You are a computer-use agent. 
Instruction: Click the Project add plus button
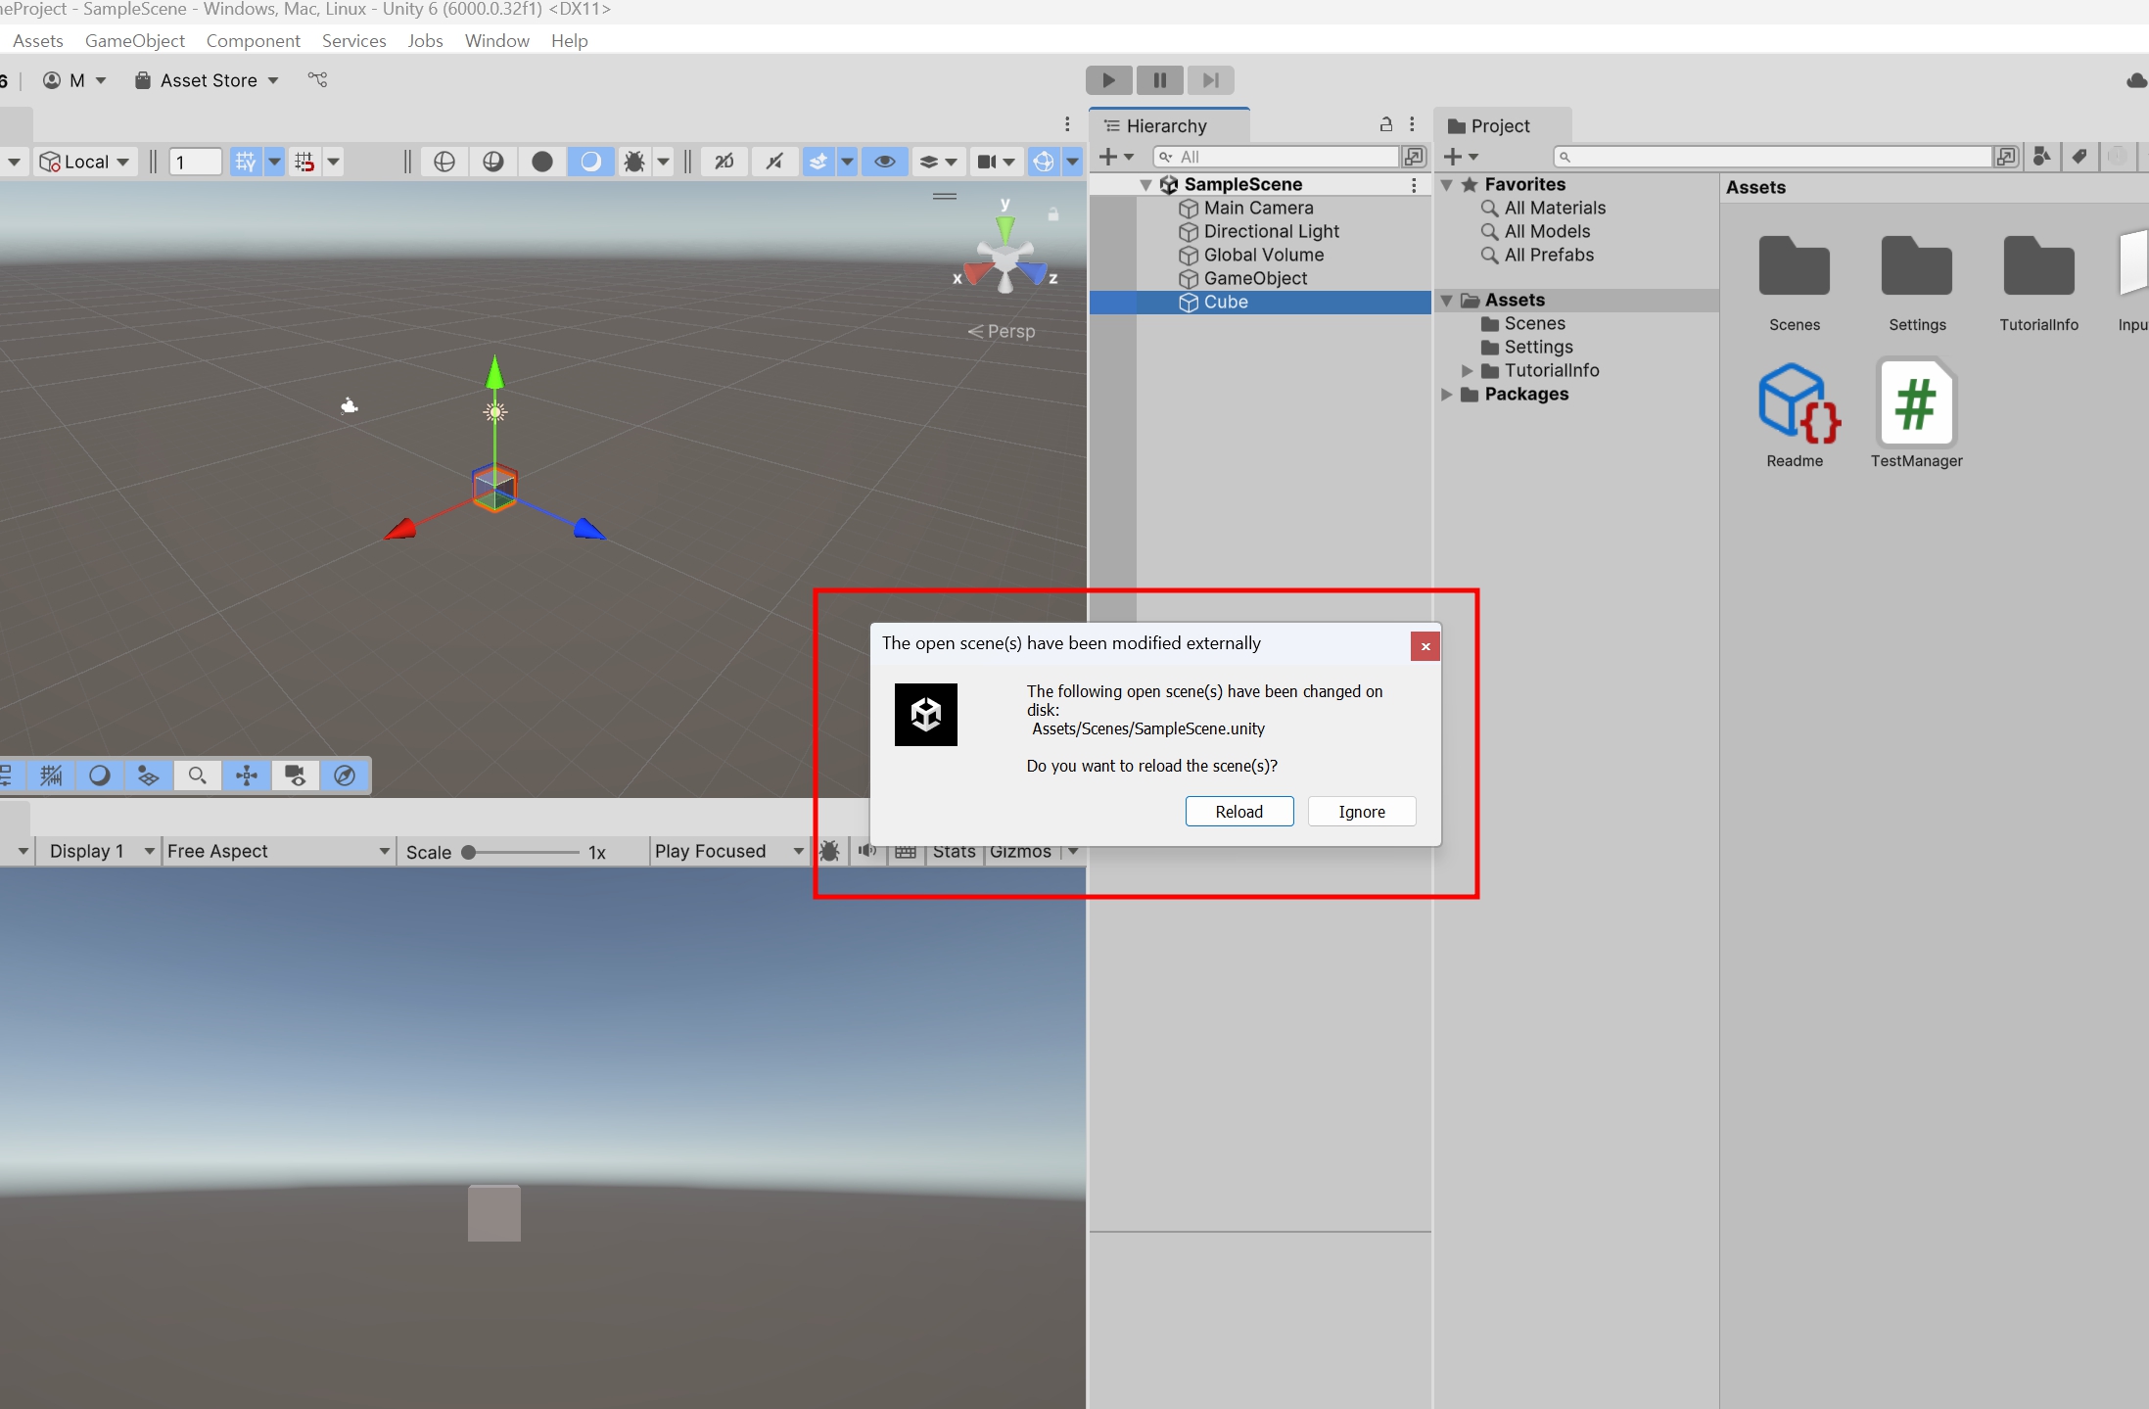1460,157
